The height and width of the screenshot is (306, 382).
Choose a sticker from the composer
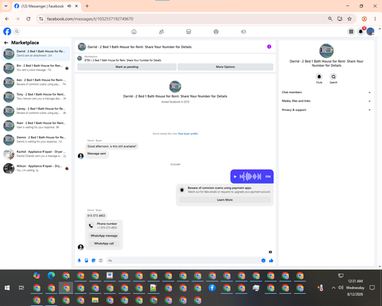coord(93,260)
